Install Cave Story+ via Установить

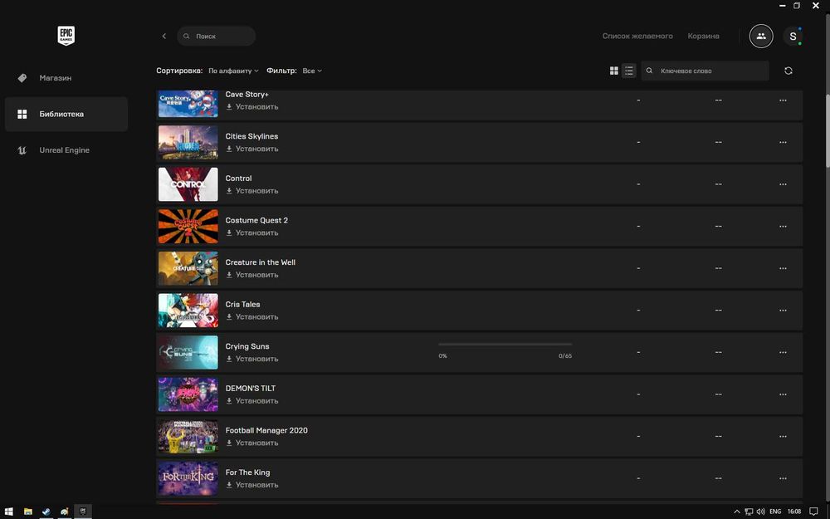click(252, 107)
